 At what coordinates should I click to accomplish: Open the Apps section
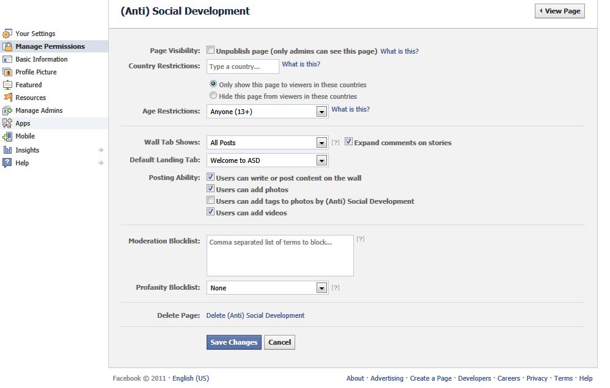coord(23,123)
